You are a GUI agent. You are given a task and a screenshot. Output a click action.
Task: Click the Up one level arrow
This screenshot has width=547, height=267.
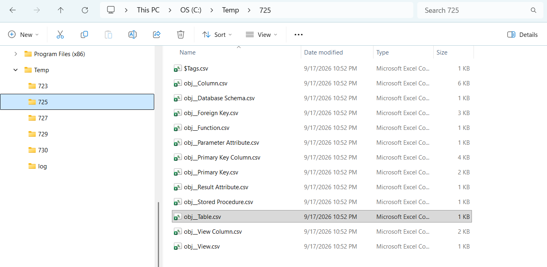click(61, 10)
